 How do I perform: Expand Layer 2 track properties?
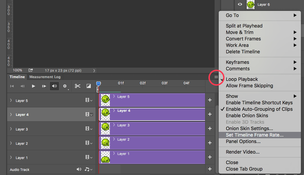(11, 143)
